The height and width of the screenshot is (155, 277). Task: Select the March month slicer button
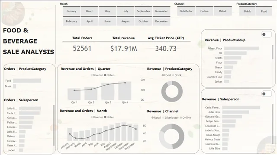(90, 11)
